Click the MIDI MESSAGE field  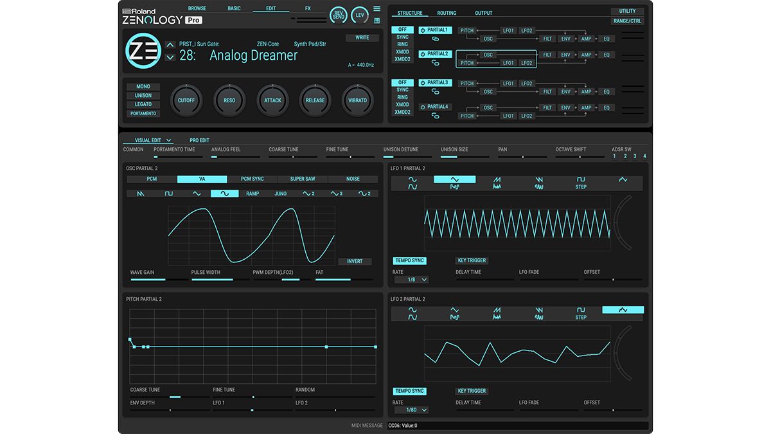(x=518, y=425)
